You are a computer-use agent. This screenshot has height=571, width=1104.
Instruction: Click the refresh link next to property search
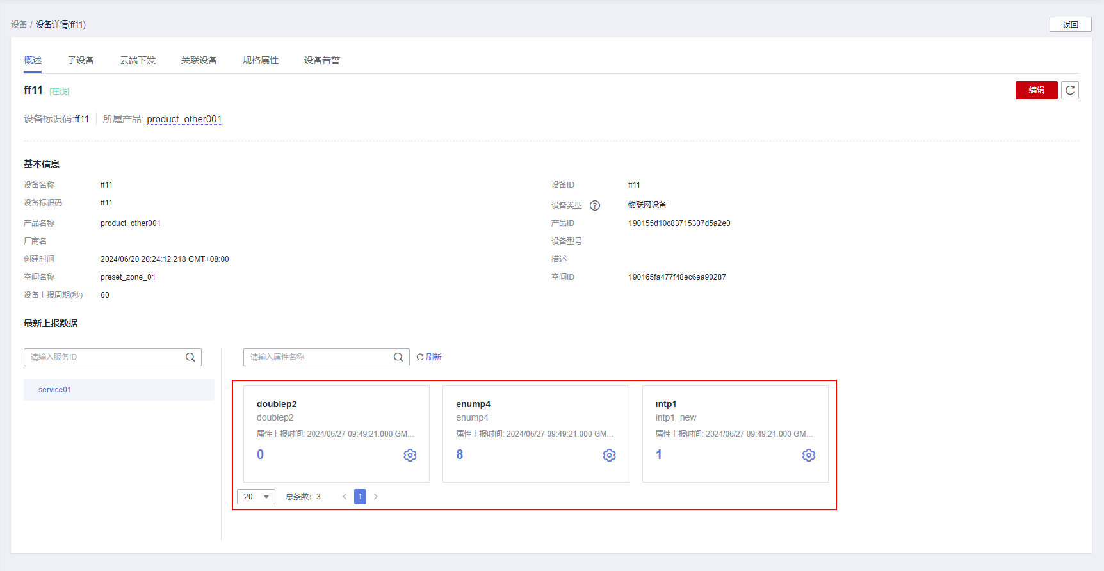pyautogui.click(x=429, y=357)
